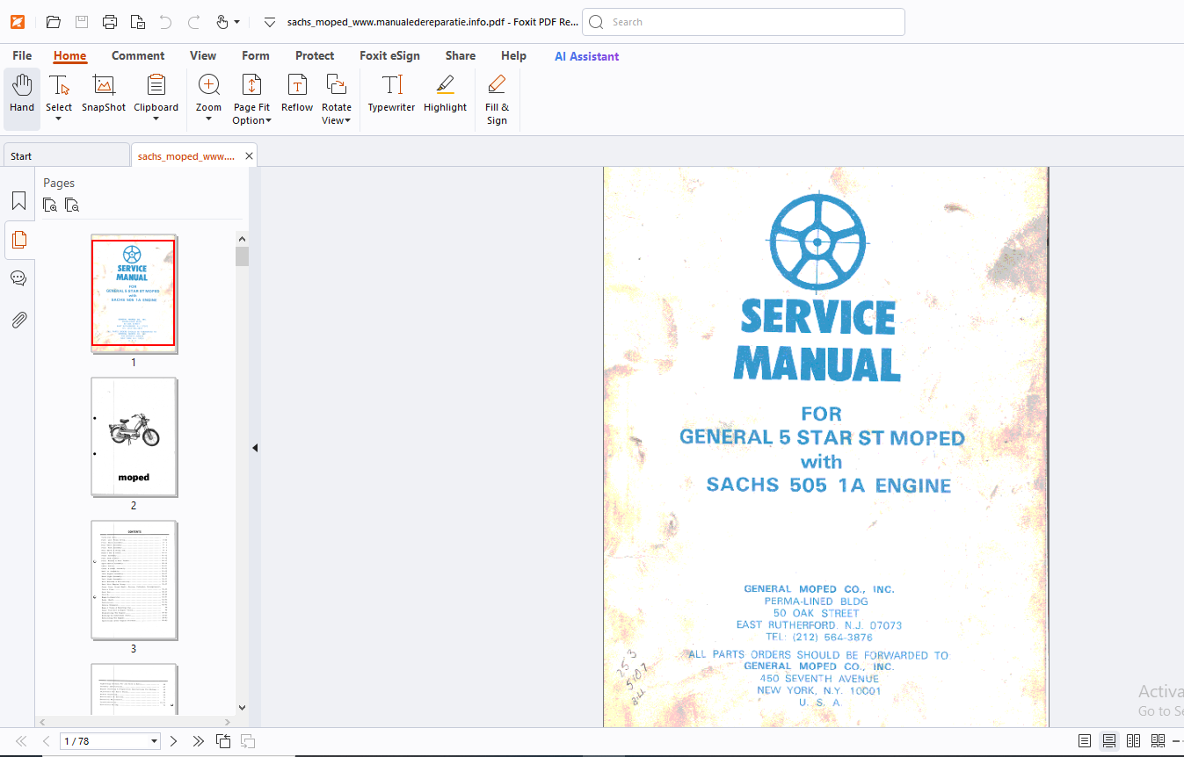Expand the Zoom dropdown arrow
1184x757 pixels.
click(x=208, y=119)
